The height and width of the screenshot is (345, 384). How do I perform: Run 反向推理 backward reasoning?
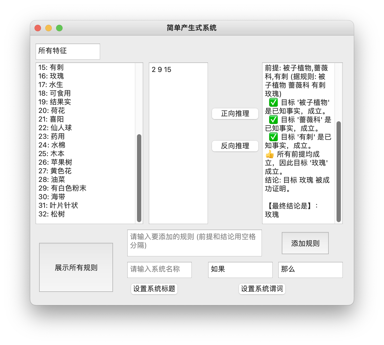[x=235, y=146]
